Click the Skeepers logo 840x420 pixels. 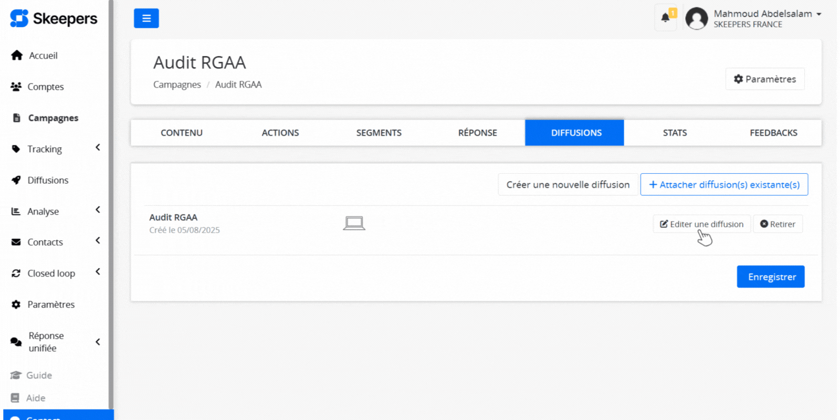coord(54,19)
